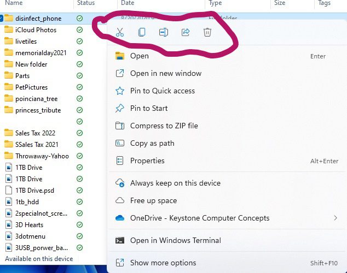Click the PetPictures folder icon
The height and width of the screenshot is (273, 347).
pos(9,87)
